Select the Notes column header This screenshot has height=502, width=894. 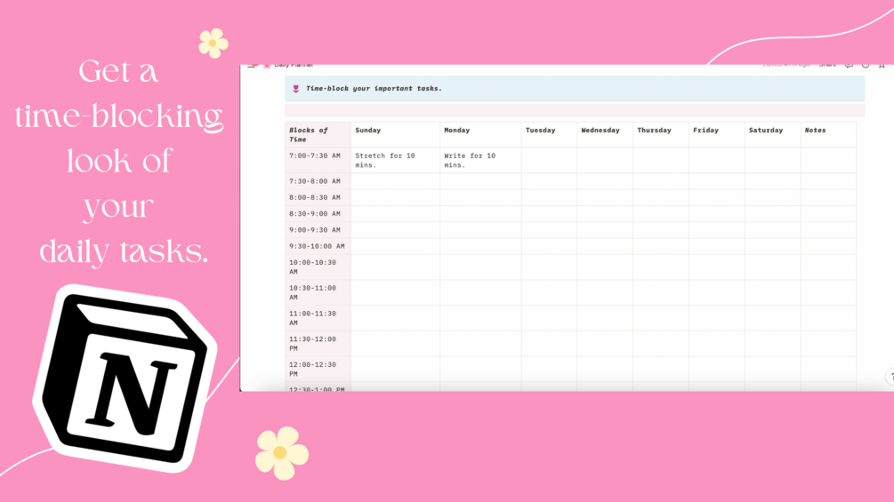tap(828, 135)
